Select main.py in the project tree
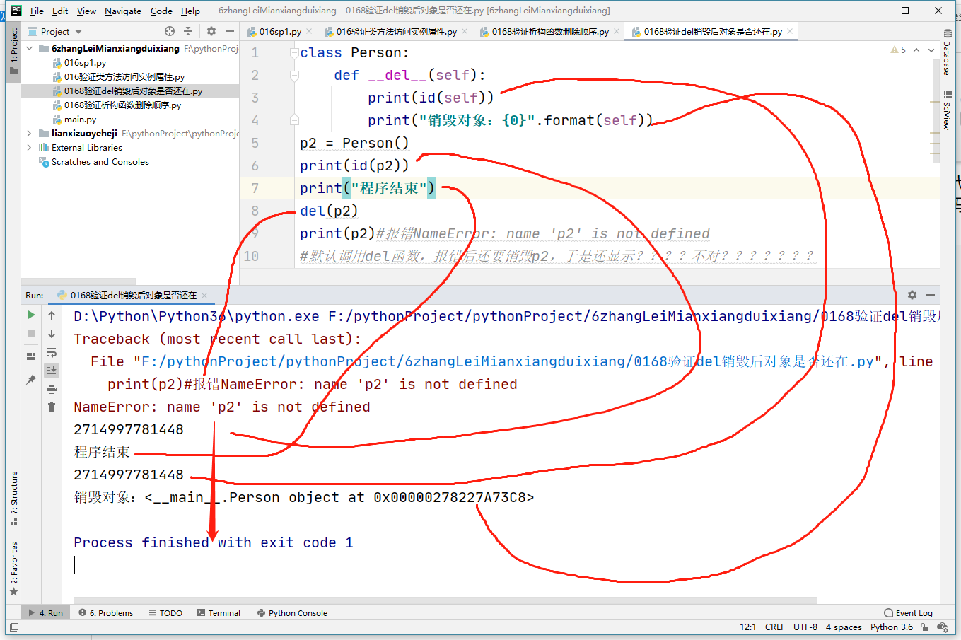 (80, 119)
